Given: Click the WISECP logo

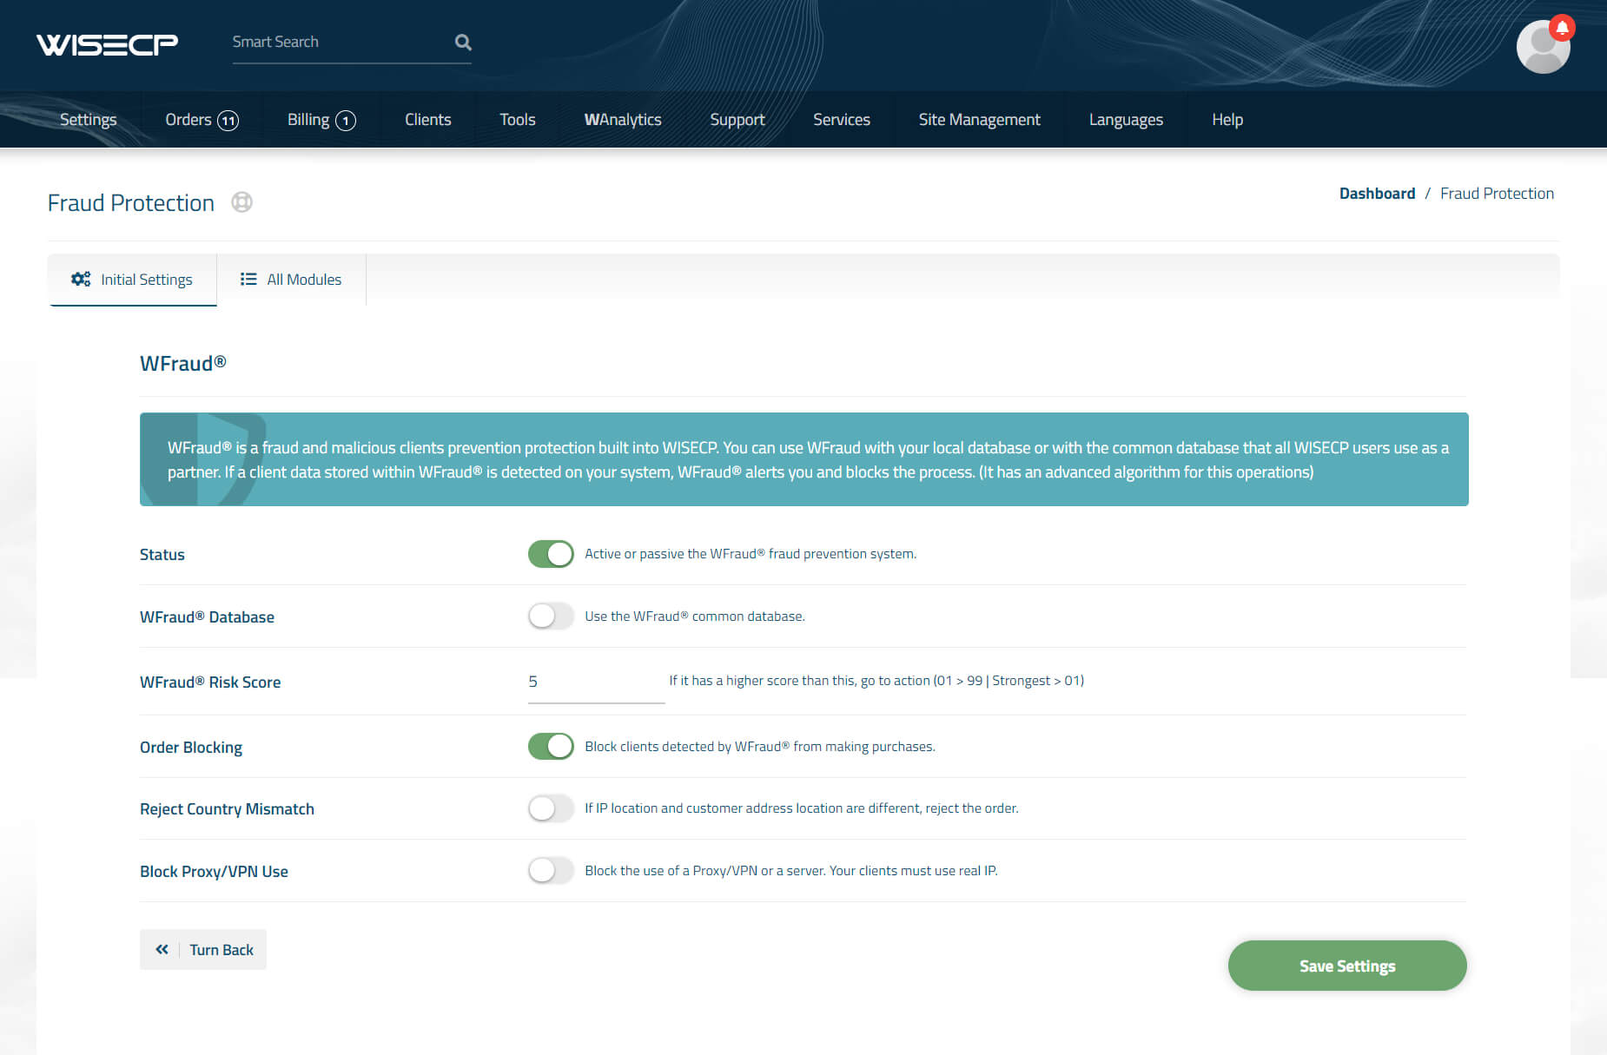Looking at the screenshot, I should pyautogui.click(x=107, y=44).
